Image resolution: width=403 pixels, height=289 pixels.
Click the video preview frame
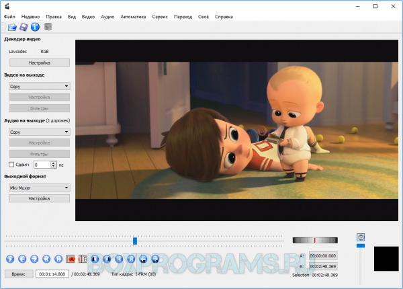pyautogui.click(x=236, y=130)
